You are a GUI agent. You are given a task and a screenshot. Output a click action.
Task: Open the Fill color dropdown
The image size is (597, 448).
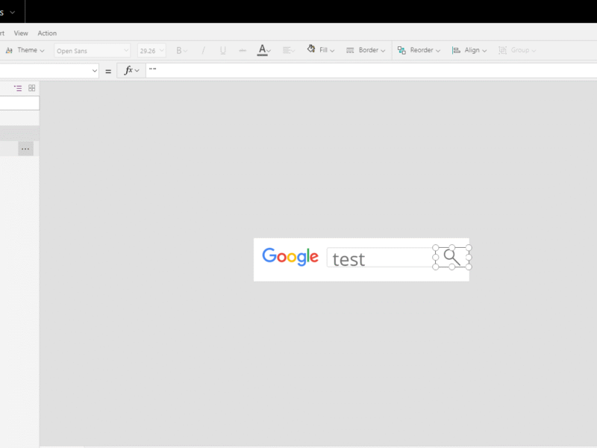(x=321, y=50)
